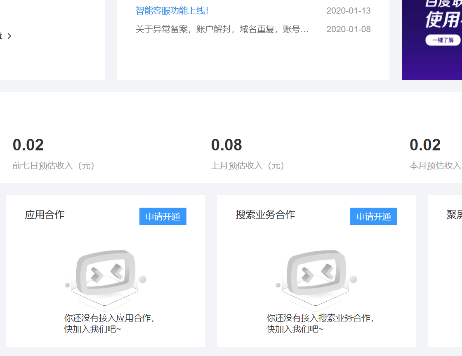Click the 2020-01-13 announcement date

coord(348,11)
